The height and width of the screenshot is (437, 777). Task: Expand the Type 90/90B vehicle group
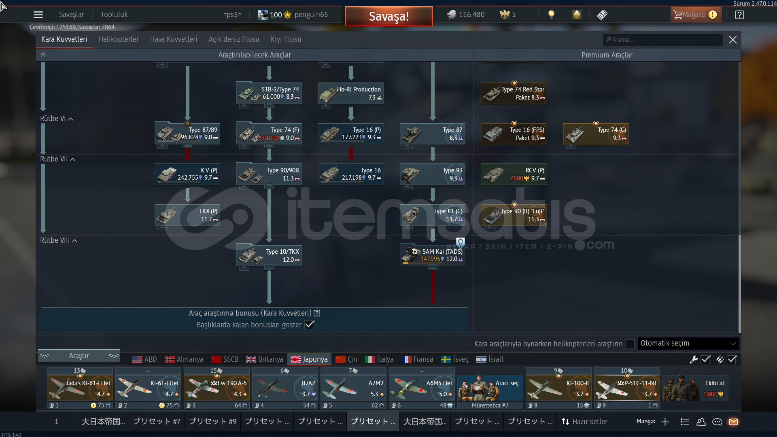coord(269,186)
